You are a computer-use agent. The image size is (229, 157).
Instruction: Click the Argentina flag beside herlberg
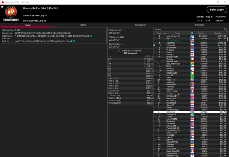pyautogui.click(x=192, y=68)
